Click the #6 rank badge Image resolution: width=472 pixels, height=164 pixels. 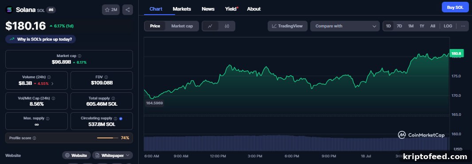coord(51,10)
